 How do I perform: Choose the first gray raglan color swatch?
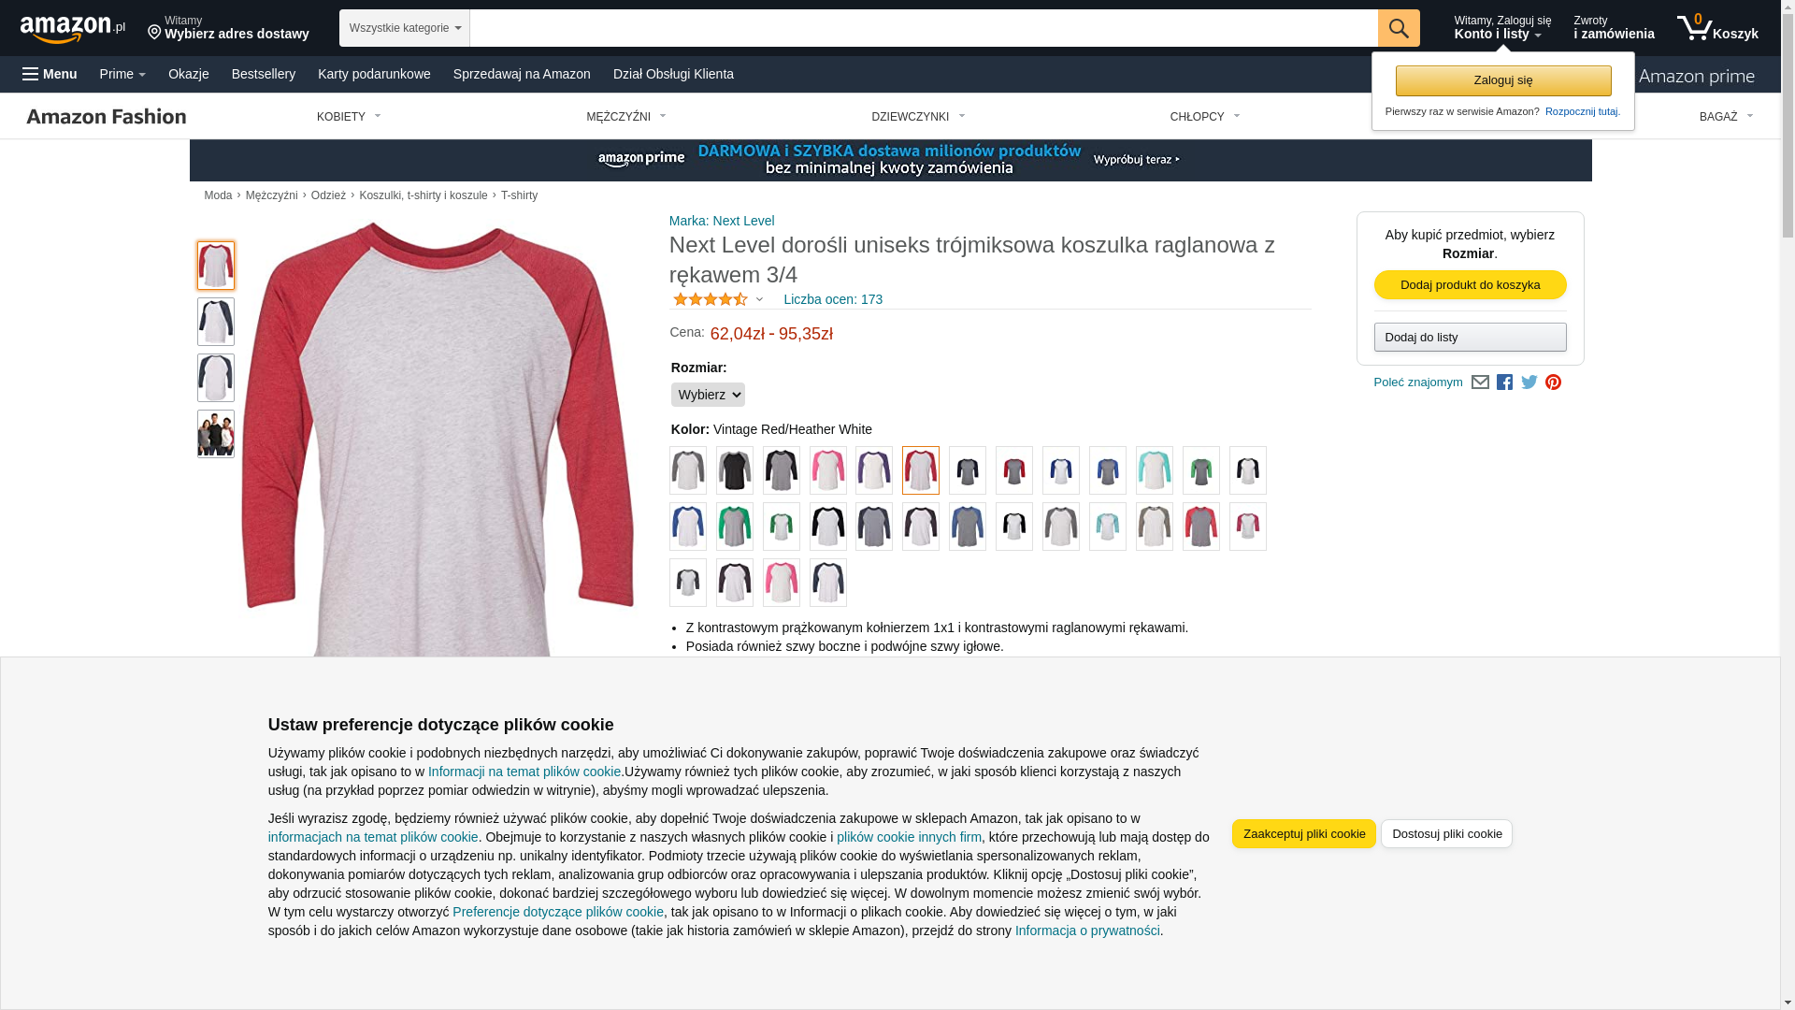(688, 470)
